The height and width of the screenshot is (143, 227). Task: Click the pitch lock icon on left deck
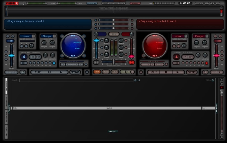(x=23, y=72)
